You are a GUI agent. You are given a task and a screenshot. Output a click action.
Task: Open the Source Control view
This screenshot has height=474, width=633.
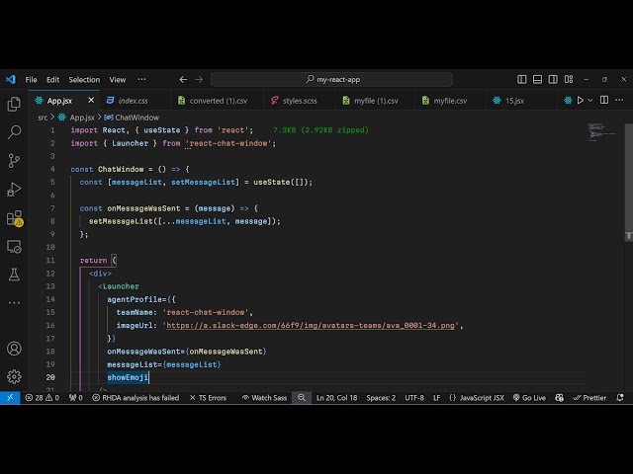click(14, 160)
